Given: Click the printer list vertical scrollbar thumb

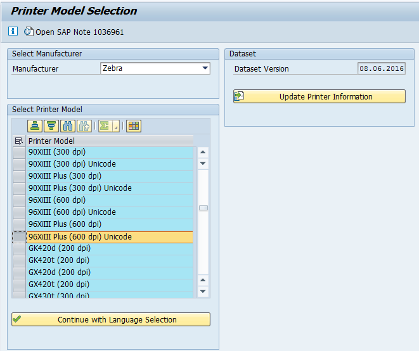Looking at the screenshot, I should coord(203,208).
